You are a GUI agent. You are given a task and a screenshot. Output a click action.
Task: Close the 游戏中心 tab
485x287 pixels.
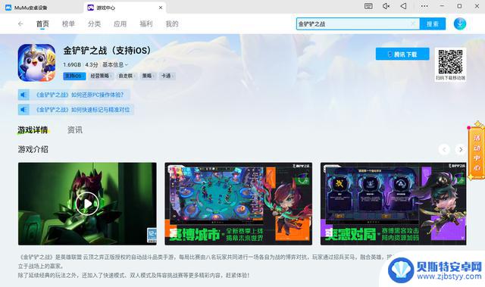click(161, 8)
